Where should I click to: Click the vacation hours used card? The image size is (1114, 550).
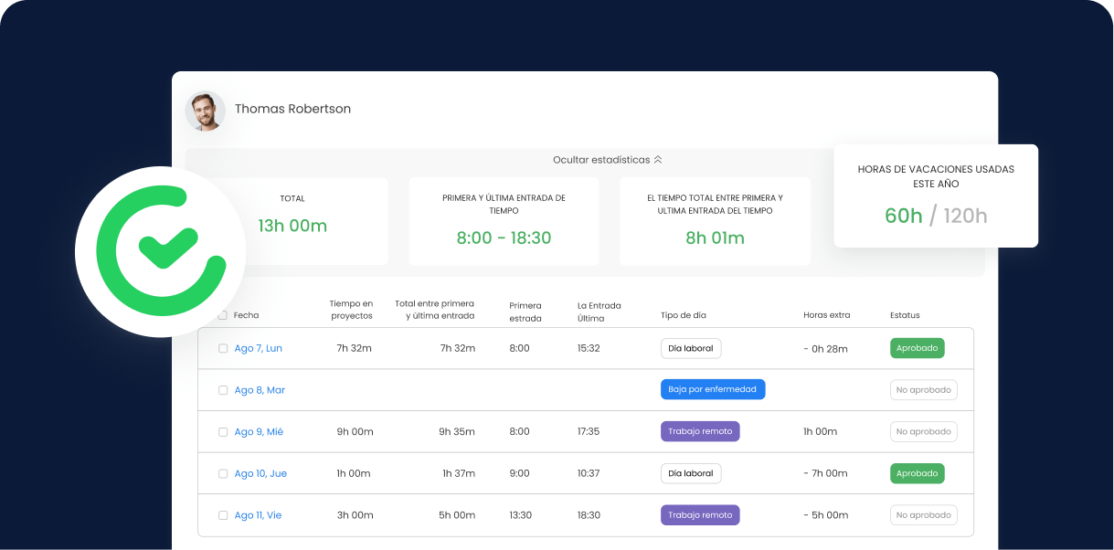[x=936, y=196]
